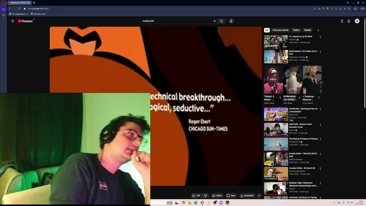Save video to a playlist
Viewport: 366px width, 206px height.
pyautogui.click(x=231, y=196)
